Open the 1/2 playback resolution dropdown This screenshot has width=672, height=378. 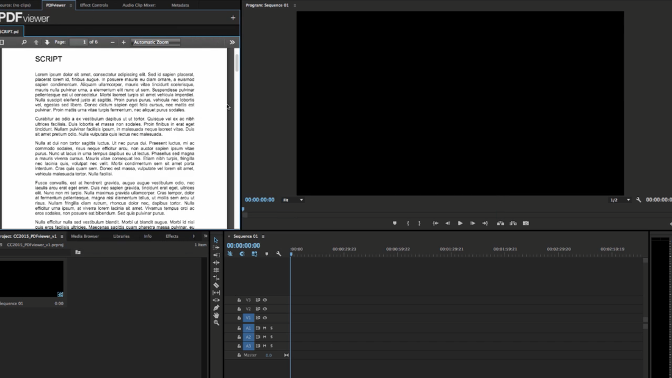tap(619, 200)
